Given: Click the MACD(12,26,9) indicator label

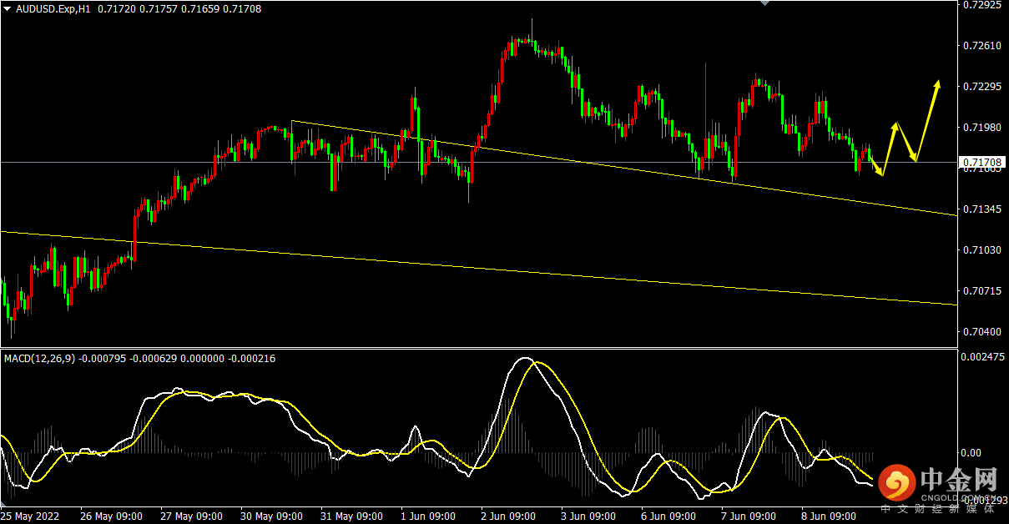Looking at the screenshot, I should pos(40,359).
